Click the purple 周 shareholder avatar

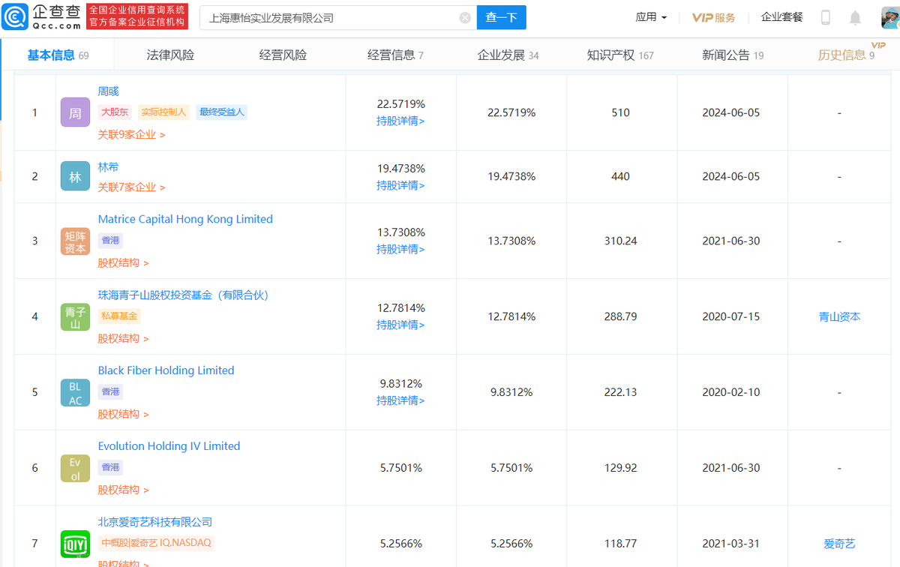(x=75, y=112)
